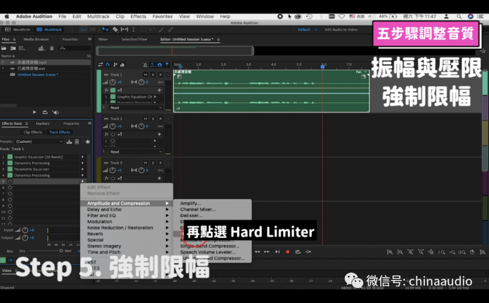Open Filter and EQ submenu
Viewport: 489px width, 303px height.
point(127,215)
